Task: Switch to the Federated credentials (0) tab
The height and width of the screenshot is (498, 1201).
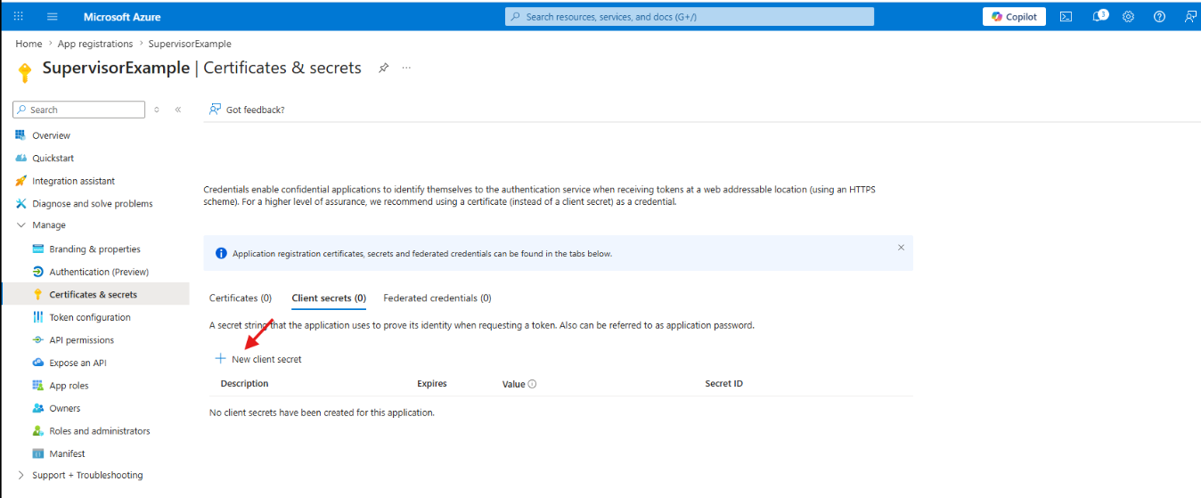Action: point(437,298)
